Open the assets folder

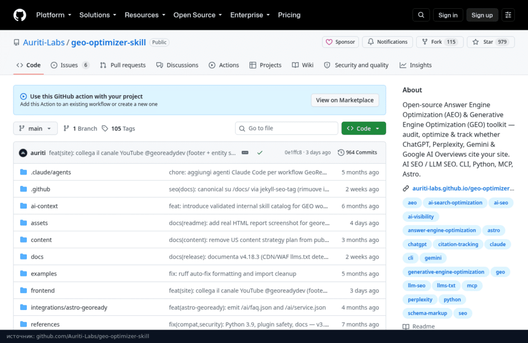[x=39, y=223]
